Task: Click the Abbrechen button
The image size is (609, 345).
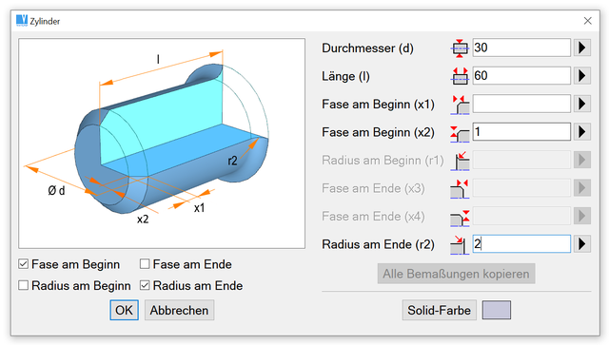Action: click(179, 310)
